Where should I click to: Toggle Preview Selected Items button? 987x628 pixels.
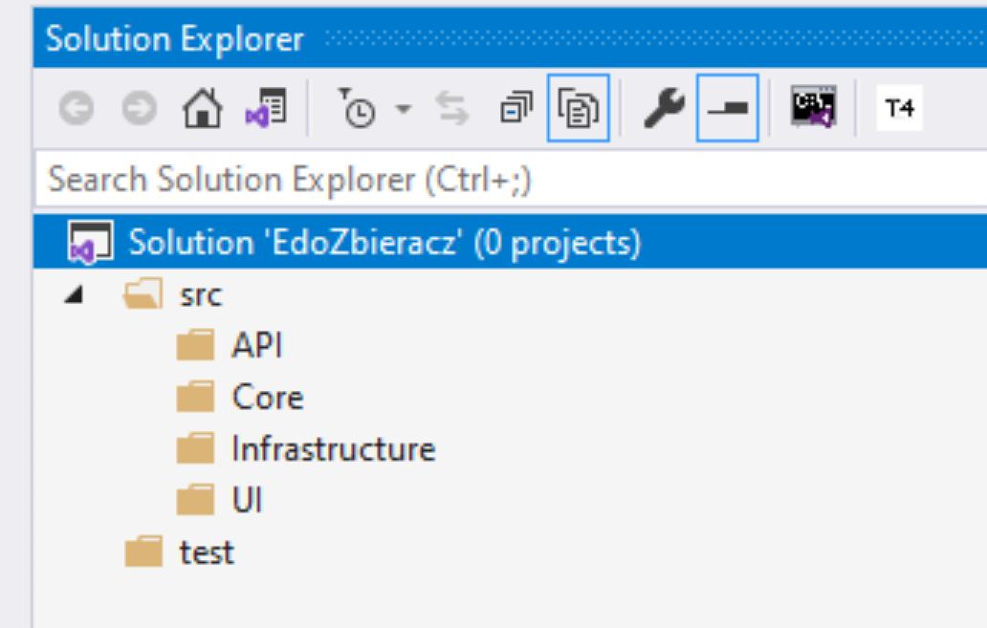[x=727, y=108]
